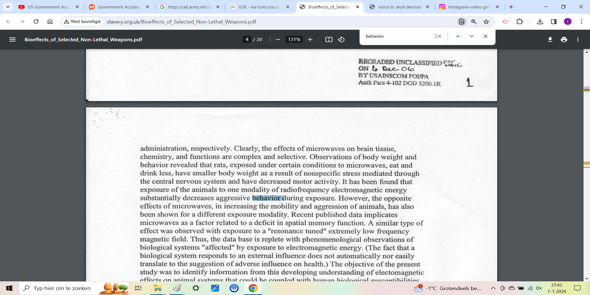The image size is (590, 295).
Task: Open the 'Niet beveiligd' site info
Action: pos(82,22)
